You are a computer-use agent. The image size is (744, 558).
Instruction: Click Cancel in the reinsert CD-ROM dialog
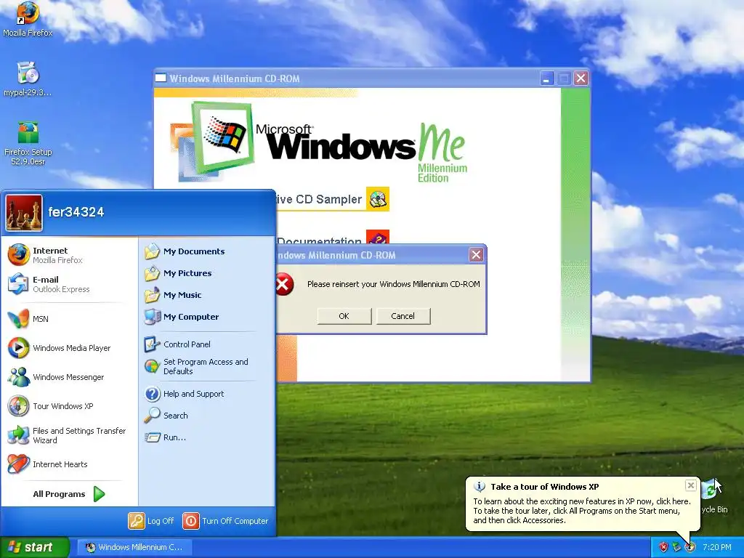[403, 316]
